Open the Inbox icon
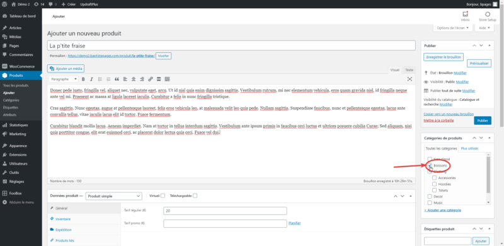Screen dimensions: 504x246 pyautogui.click(x=465, y=16)
